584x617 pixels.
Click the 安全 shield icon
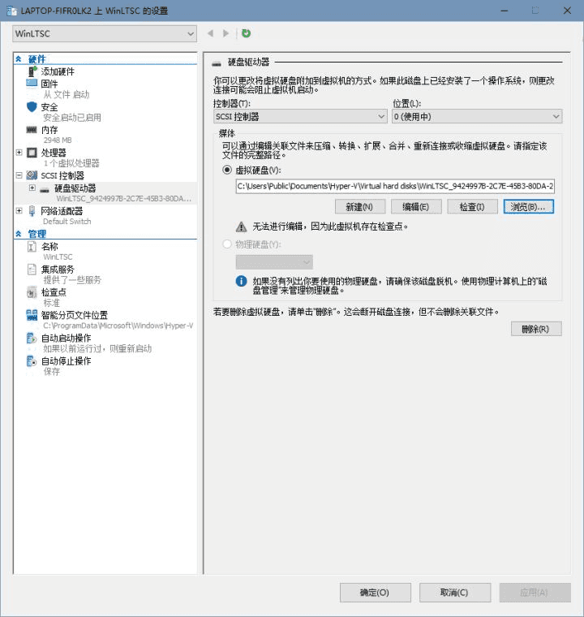[x=32, y=106]
